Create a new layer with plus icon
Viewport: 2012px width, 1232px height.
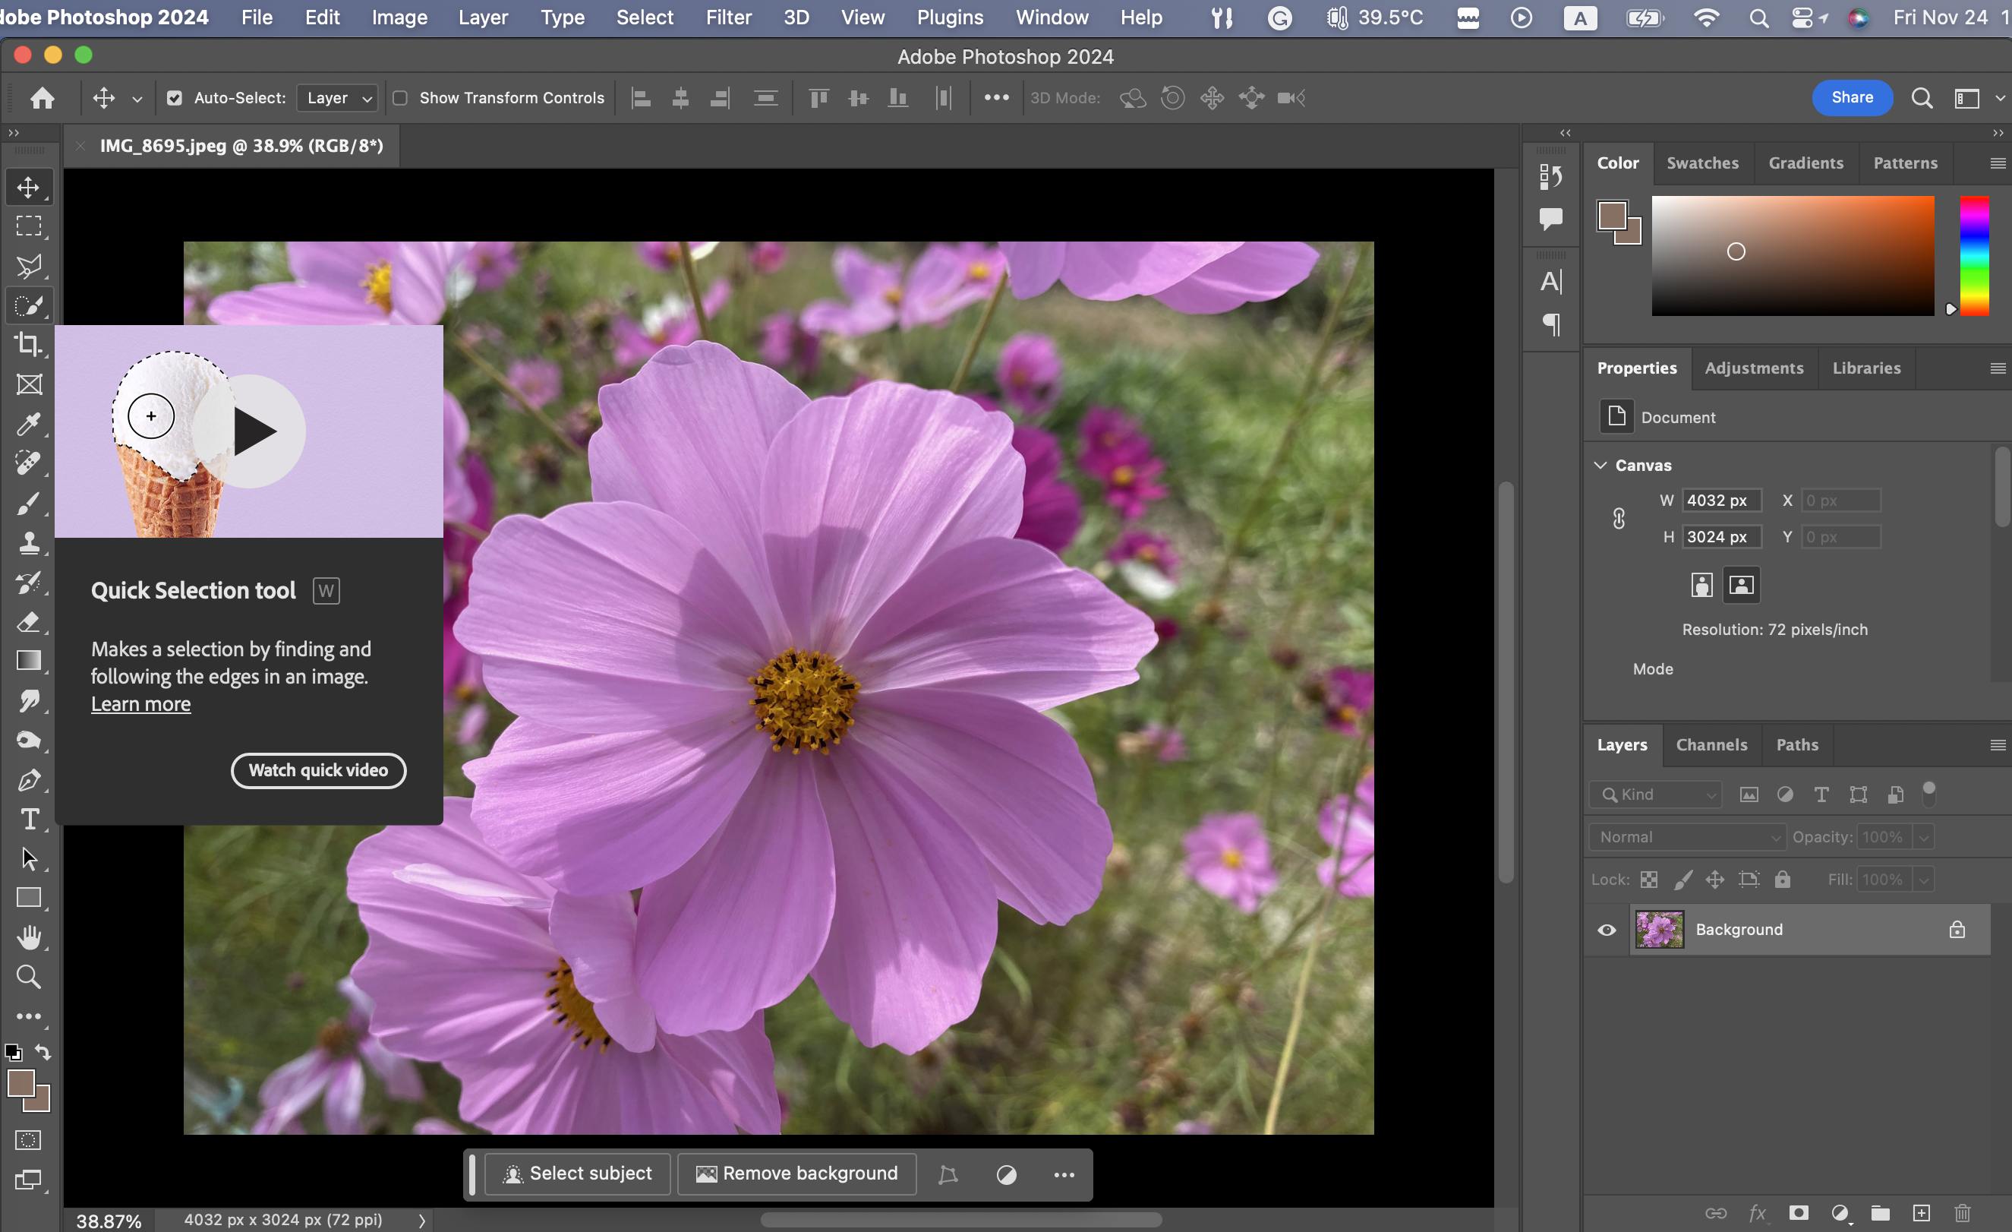pos(1922,1212)
